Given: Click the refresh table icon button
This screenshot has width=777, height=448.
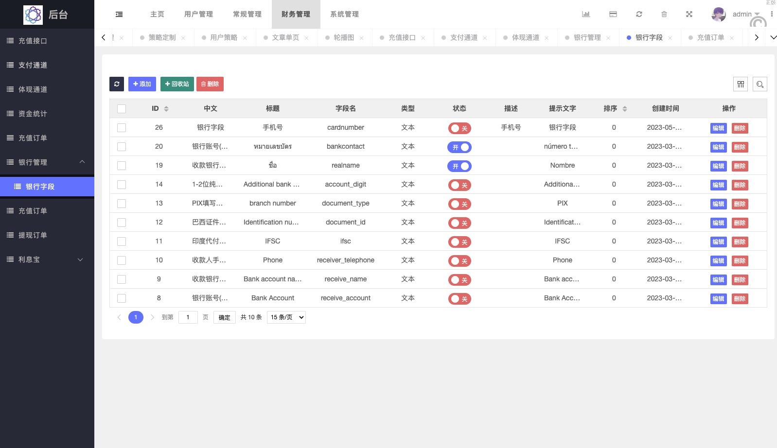Looking at the screenshot, I should tap(117, 84).
